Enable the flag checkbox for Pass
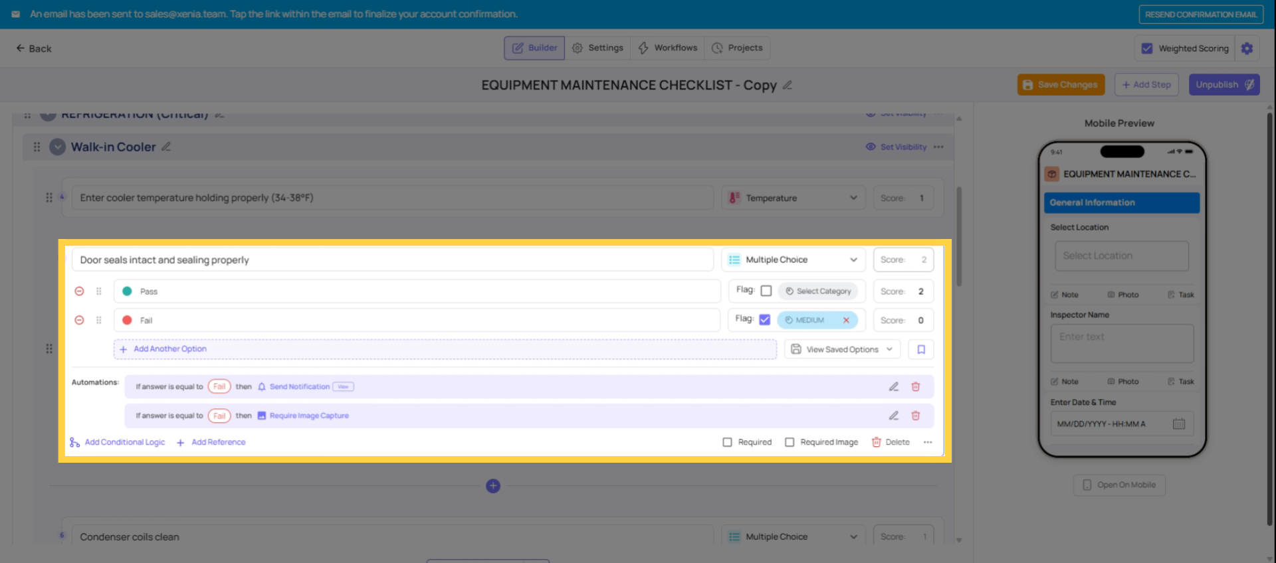 tap(766, 291)
